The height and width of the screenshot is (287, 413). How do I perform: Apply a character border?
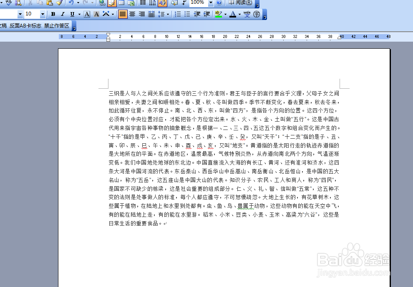pos(87,14)
